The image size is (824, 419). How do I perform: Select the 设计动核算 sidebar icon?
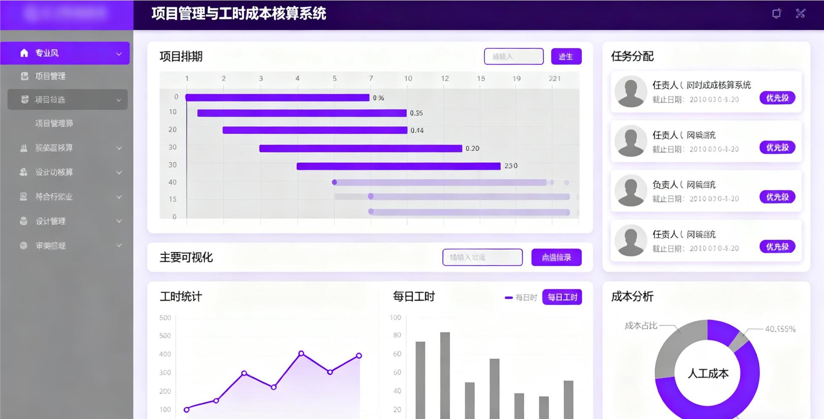(x=24, y=172)
